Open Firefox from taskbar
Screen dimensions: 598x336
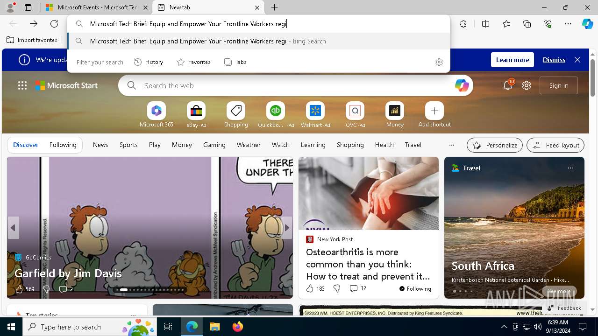tap(238, 327)
